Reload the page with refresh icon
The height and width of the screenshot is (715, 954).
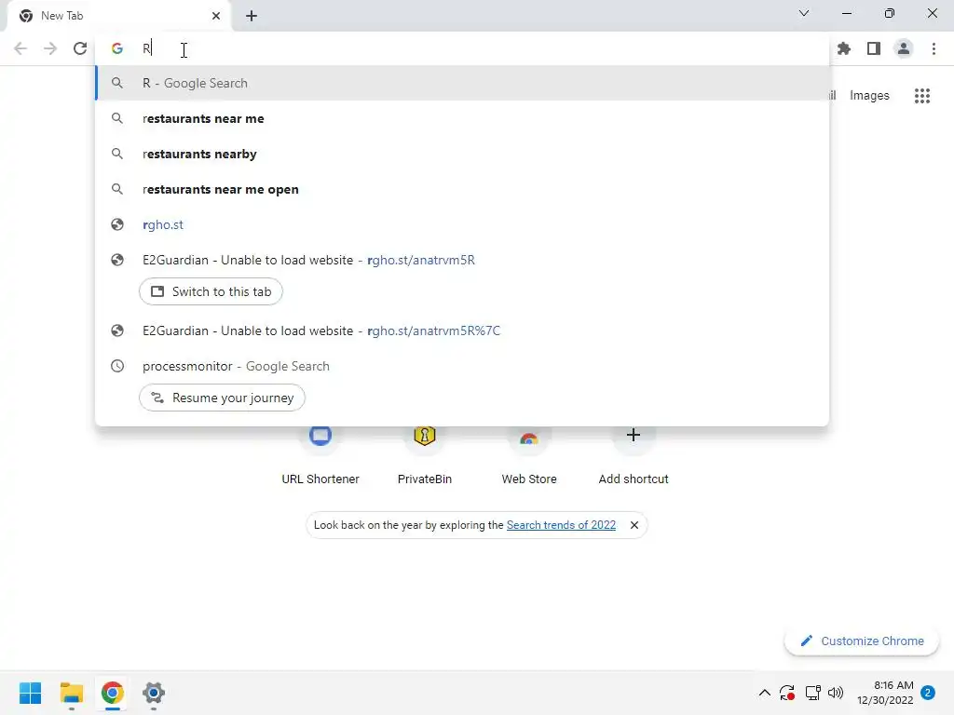click(x=80, y=48)
